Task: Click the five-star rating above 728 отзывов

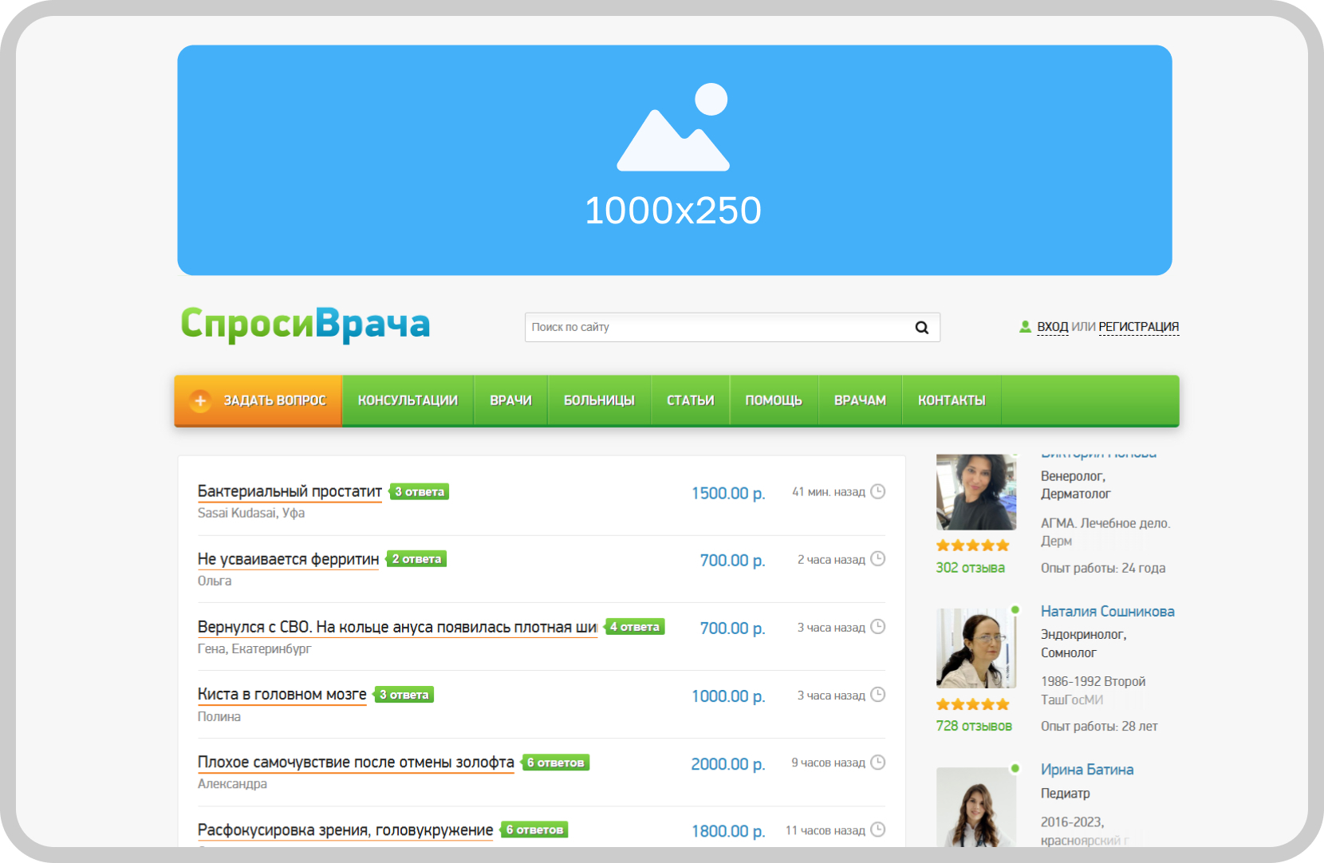Action: click(972, 704)
